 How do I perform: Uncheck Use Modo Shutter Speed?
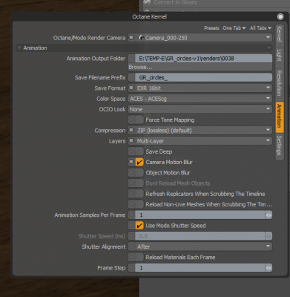[x=139, y=226]
